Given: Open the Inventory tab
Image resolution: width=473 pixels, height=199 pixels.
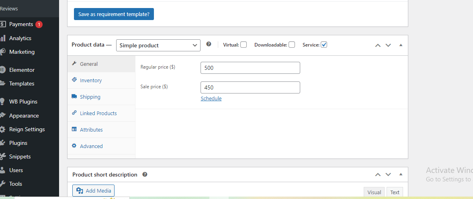Looking at the screenshot, I should point(91,80).
